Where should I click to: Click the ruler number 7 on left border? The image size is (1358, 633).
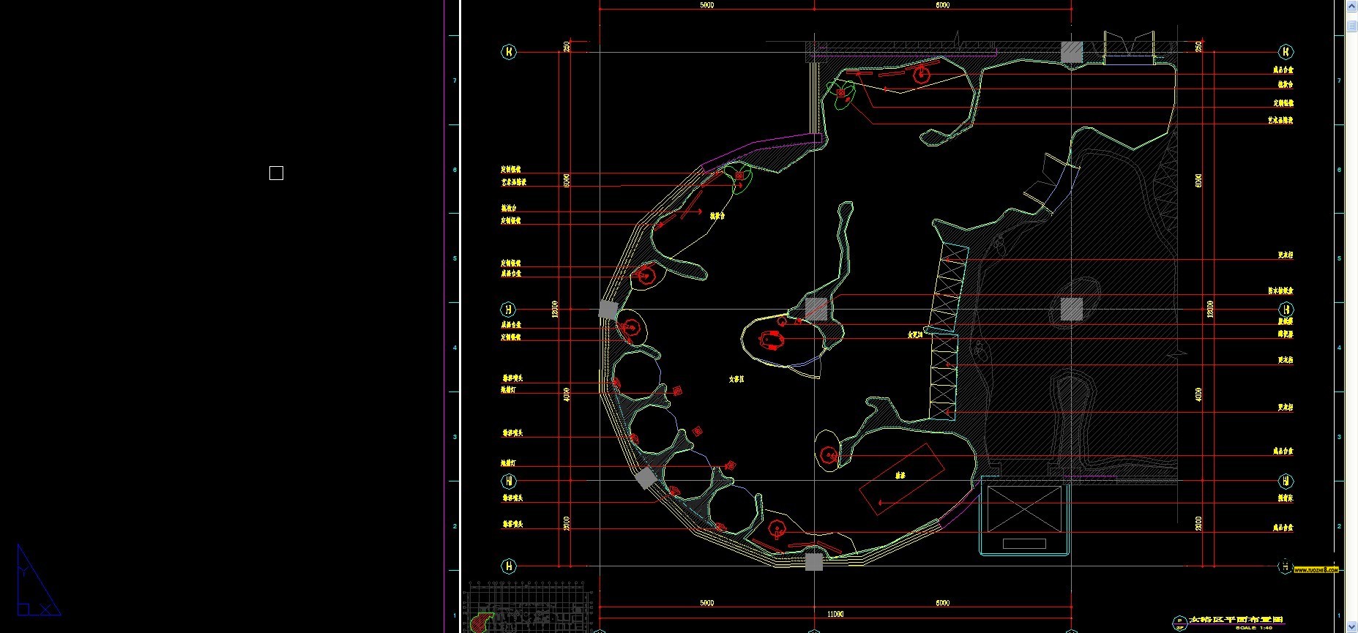tap(455, 80)
